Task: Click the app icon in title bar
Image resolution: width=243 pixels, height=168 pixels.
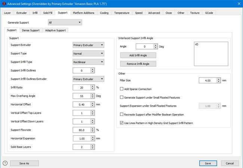Action: tap(4, 4)
